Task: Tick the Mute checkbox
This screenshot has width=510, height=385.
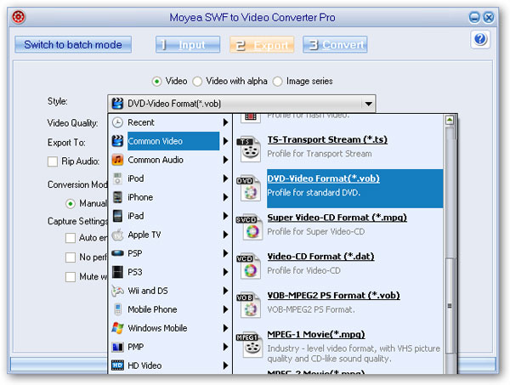Action: coord(71,277)
